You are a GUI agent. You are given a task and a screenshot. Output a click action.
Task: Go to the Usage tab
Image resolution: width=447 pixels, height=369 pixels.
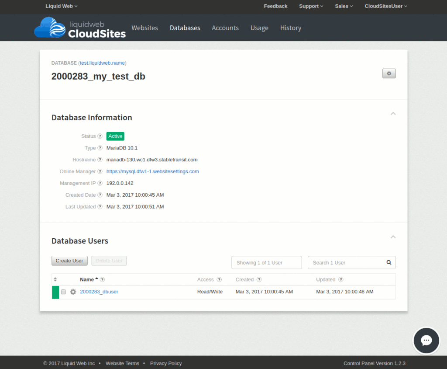(259, 28)
